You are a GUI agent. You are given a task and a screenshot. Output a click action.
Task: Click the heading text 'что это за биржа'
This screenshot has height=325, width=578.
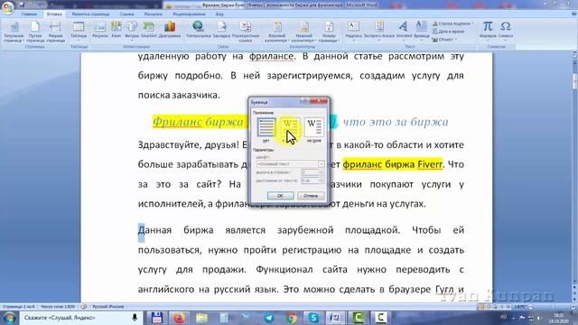pyautogui.click(x=396, y=122)
